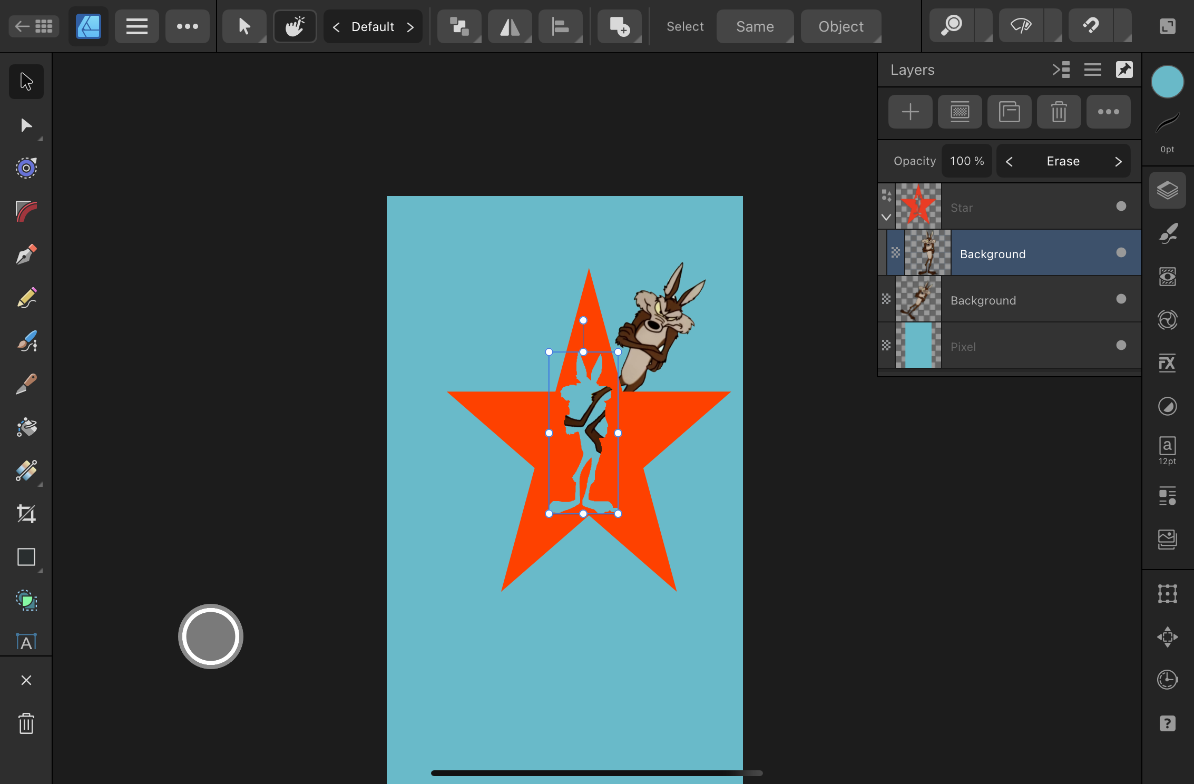The width and height of the screenshot is (1194, 784).
Task: Open the fill color swatch
Action: pos(1168,82)
